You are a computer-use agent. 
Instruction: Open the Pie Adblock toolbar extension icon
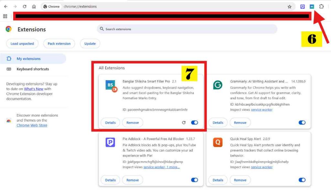click(x=303, y=7)
